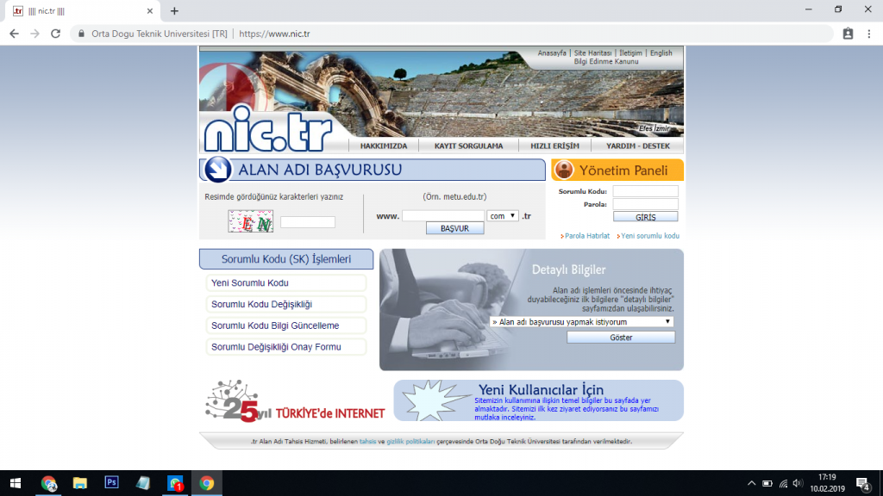Open Photoshop from the taskbar

click(x=111, y=483)
